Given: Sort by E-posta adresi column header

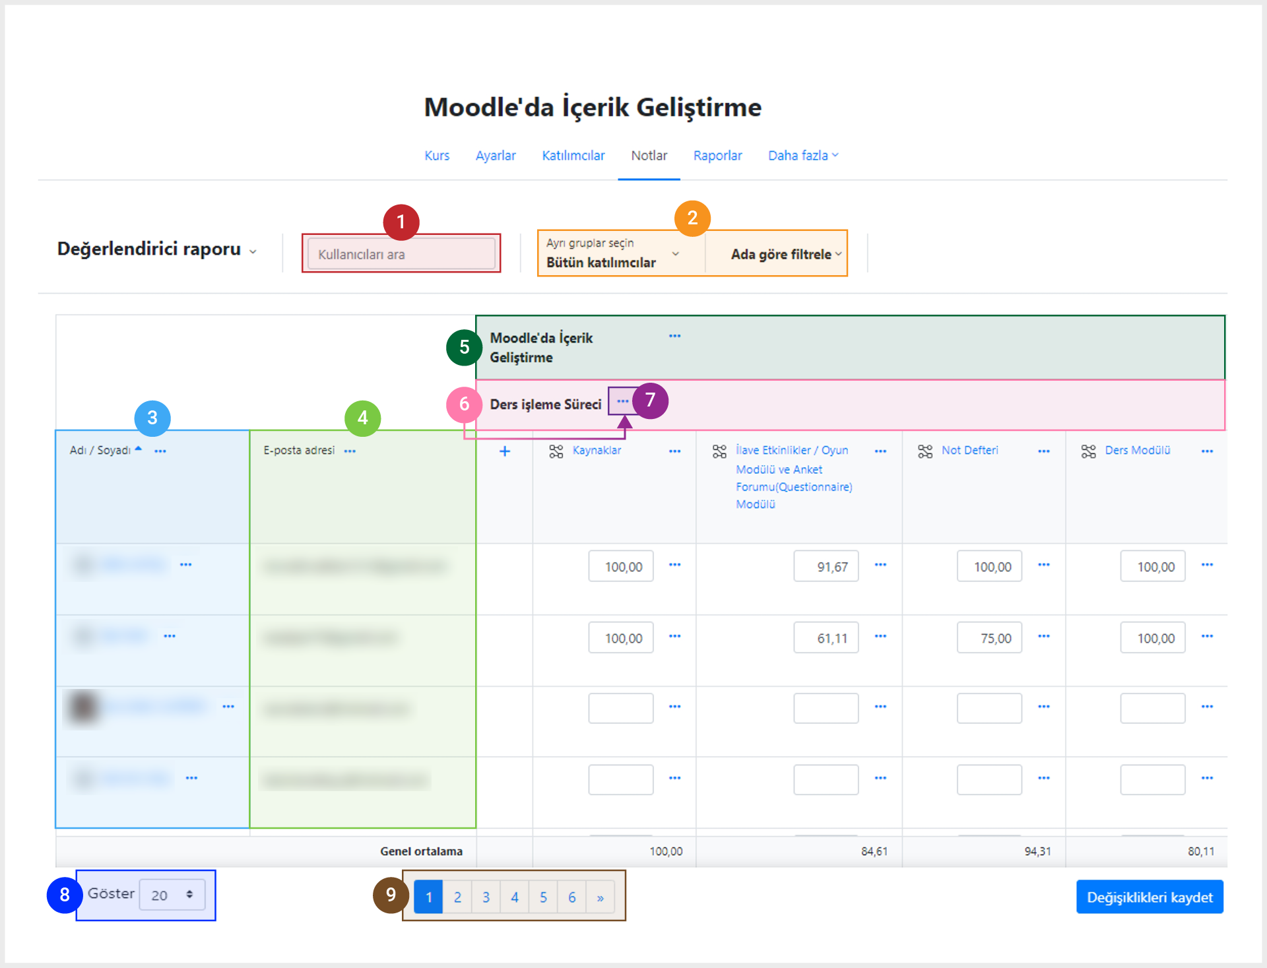Looking at the screenshot, I should [x=299, y=450].
